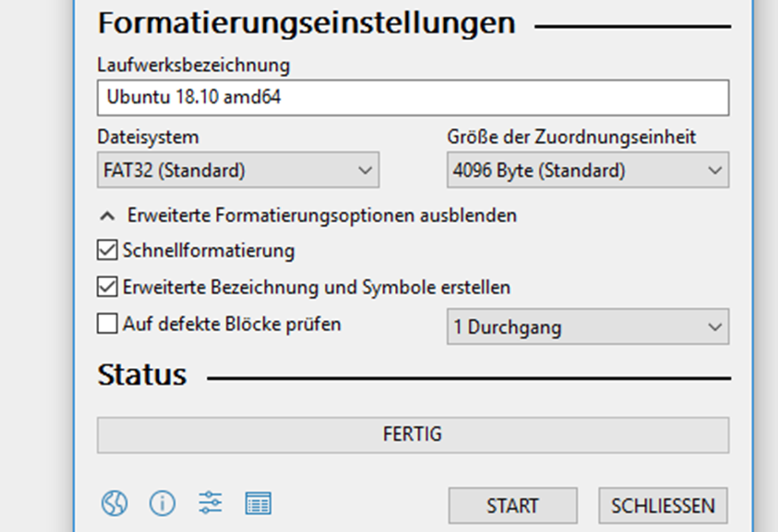Screen dimensions: 778x532
Task: Click the Dateisystem label
Action: click(148, 137)
